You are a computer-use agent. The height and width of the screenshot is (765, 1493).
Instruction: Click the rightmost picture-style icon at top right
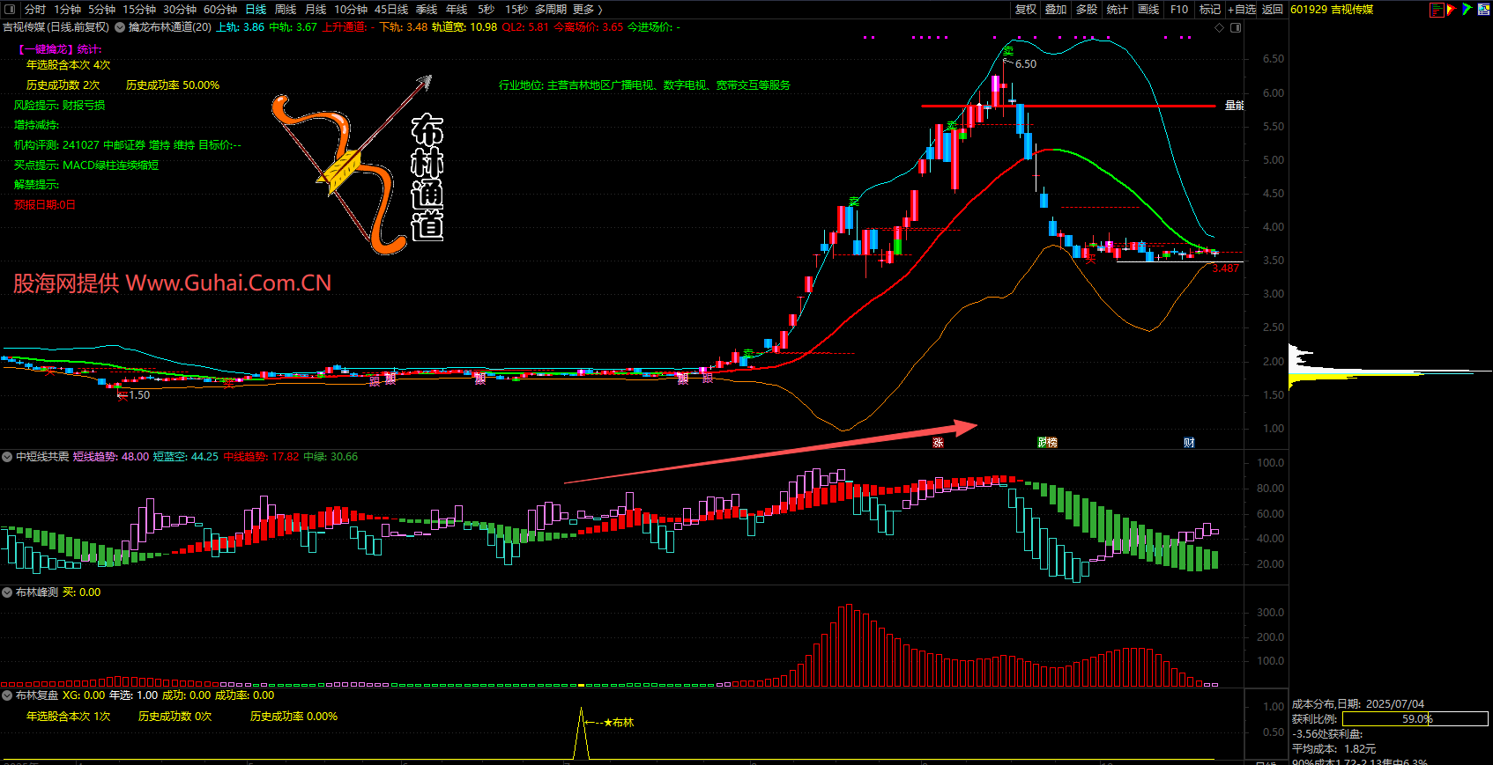(1482, 10)
